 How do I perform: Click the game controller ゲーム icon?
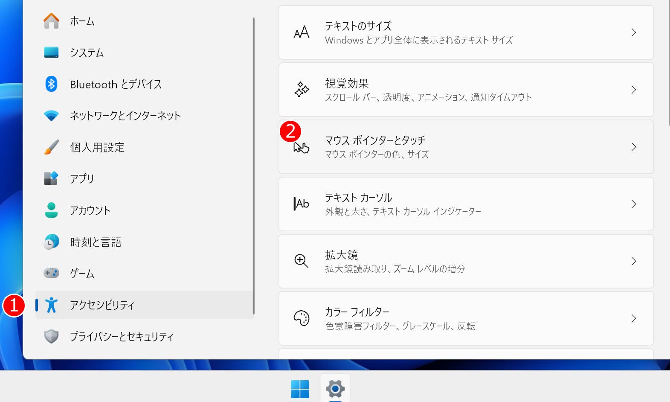click(51, 273)
